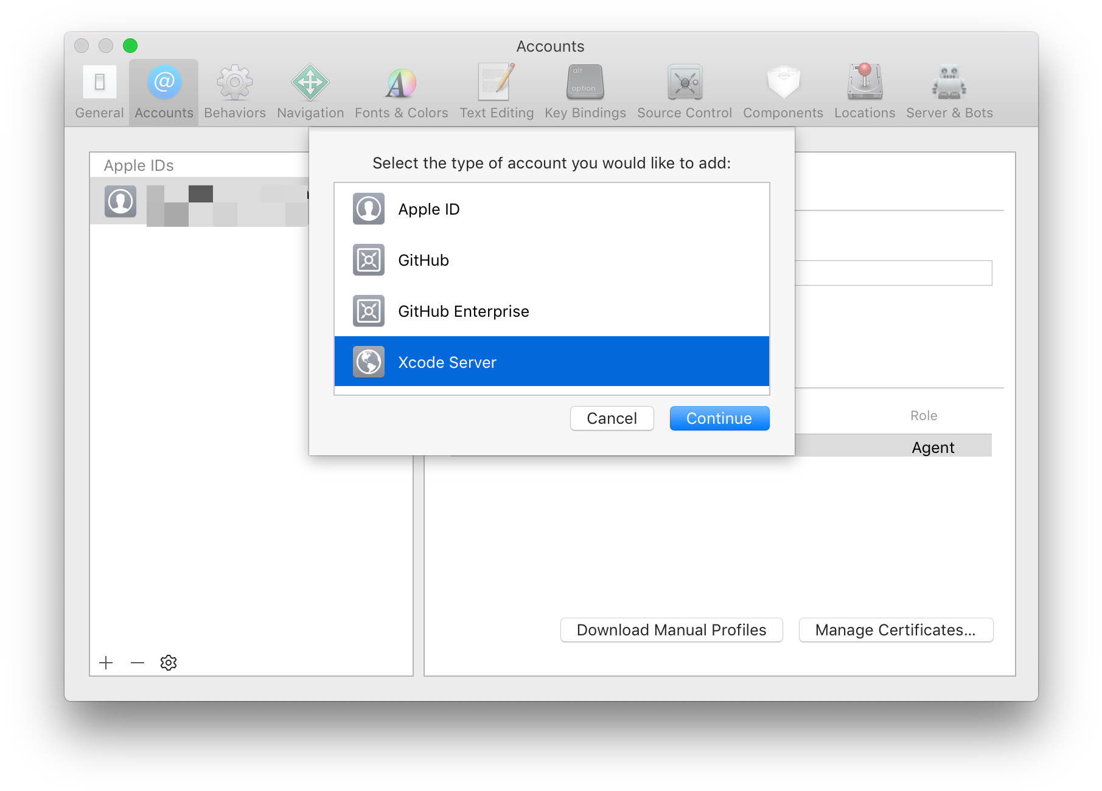Switch to the Behaviors tab

(x=234, y=90)
